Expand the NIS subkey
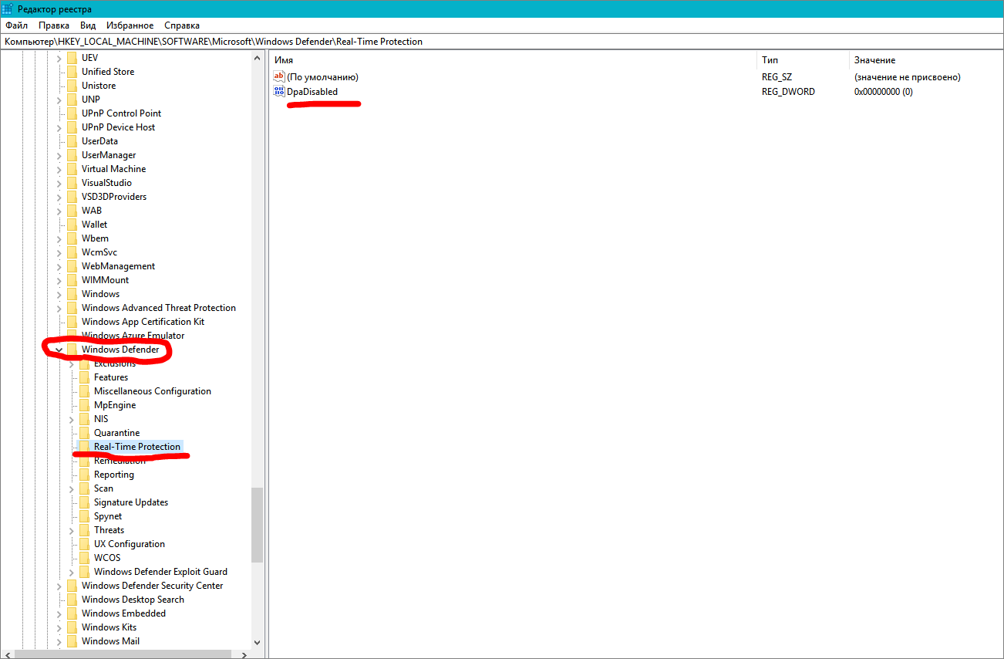1004x659 pixels. click(x=72, y=419)
